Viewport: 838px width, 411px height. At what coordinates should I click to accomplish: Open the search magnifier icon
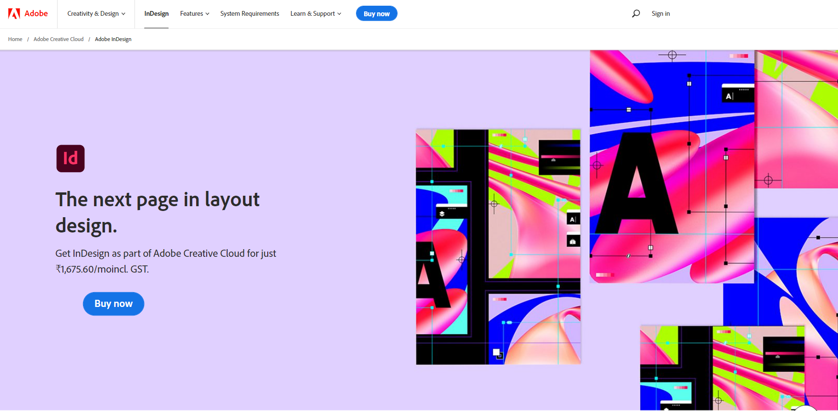pyautogui.click(x=636, y=13)
